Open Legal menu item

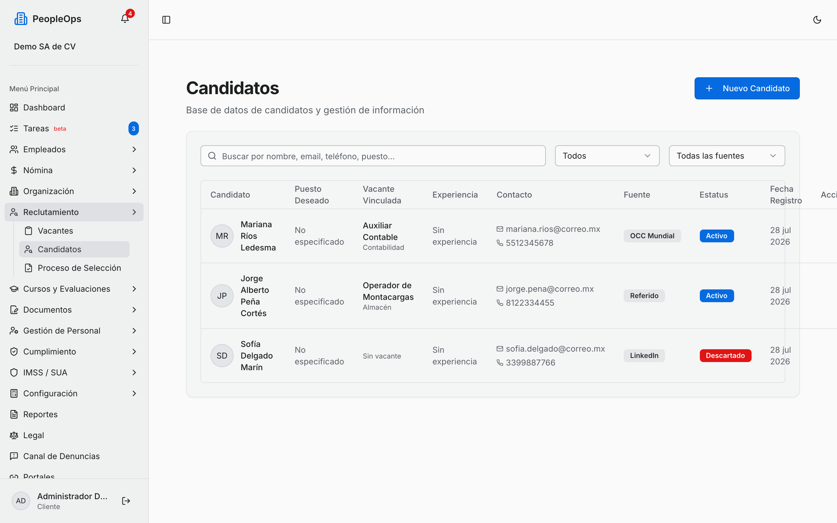[74, 436]
